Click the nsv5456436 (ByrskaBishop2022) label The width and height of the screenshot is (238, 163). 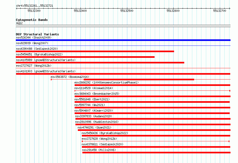click(105, 133)
